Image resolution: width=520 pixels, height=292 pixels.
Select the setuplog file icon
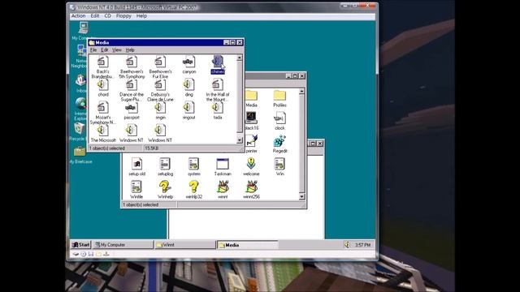pyautogui.click(x=165, y=164)
